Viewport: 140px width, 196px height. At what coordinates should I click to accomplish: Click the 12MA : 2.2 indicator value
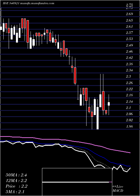coord(16,181)
